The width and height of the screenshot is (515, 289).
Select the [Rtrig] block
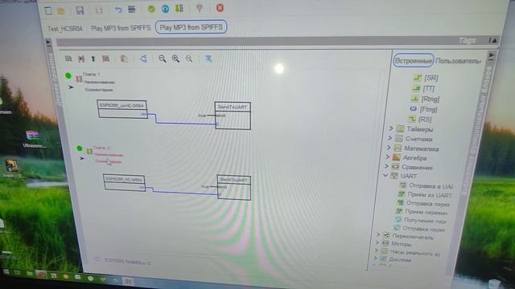point(425,99)
